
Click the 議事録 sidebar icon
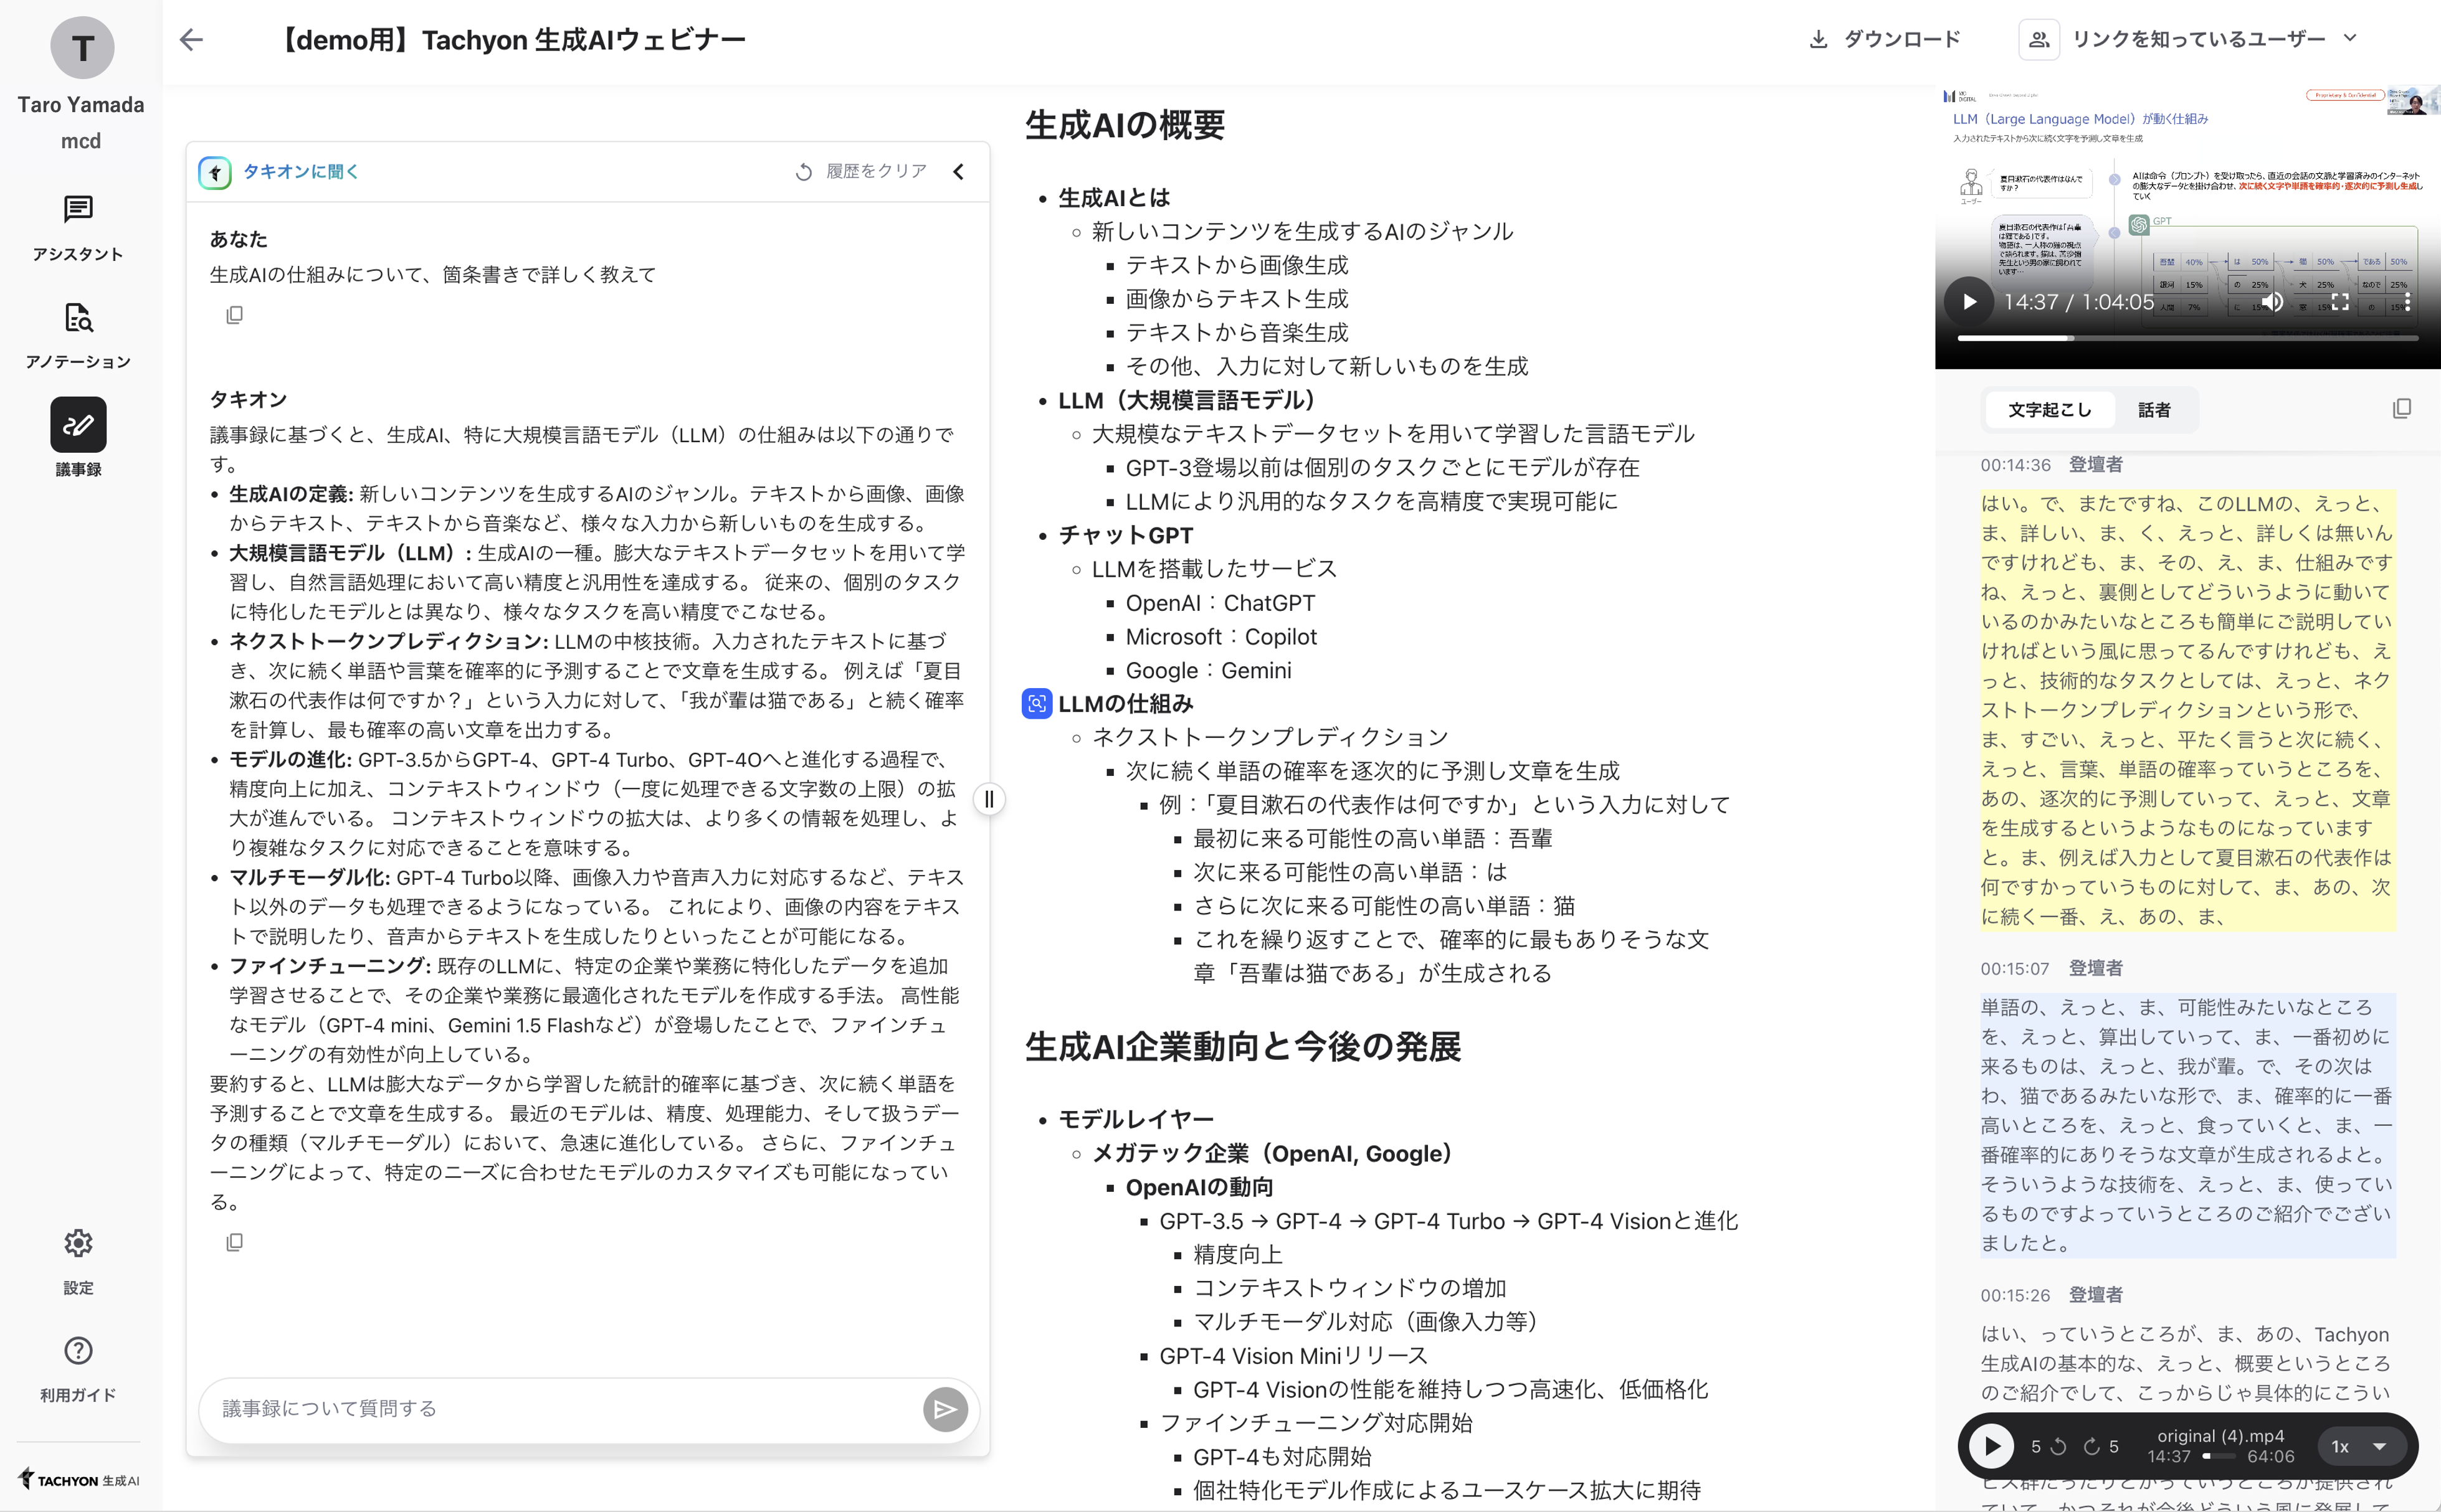pos(78,425)
